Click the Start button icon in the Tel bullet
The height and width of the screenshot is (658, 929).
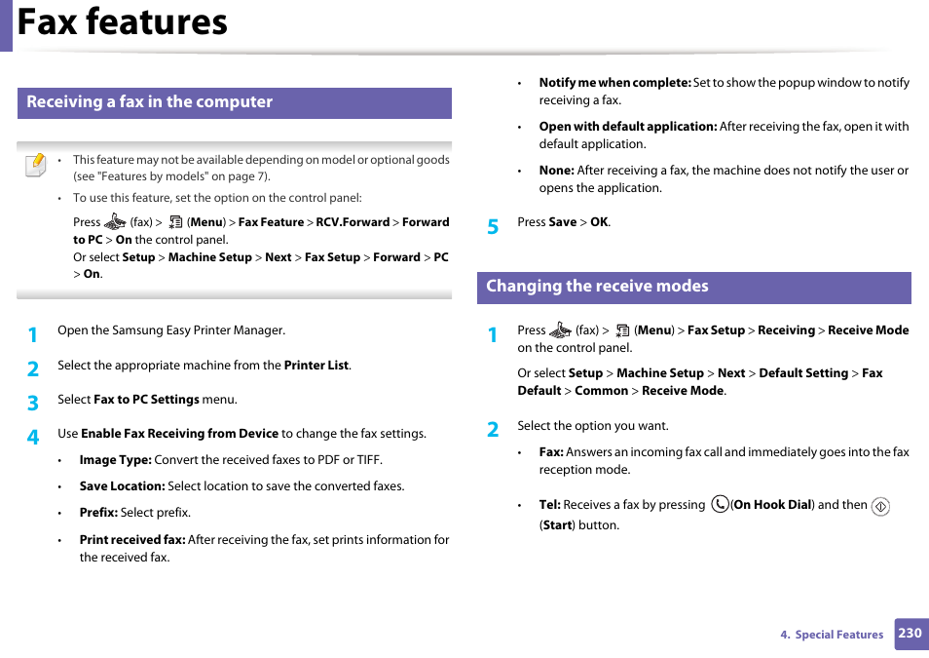pyautogui.click(x=880, y=507)
